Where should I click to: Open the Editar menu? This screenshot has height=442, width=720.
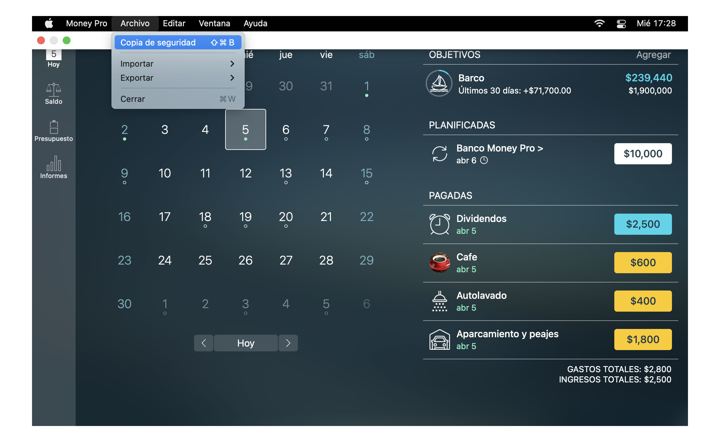(x=174, y=23)
